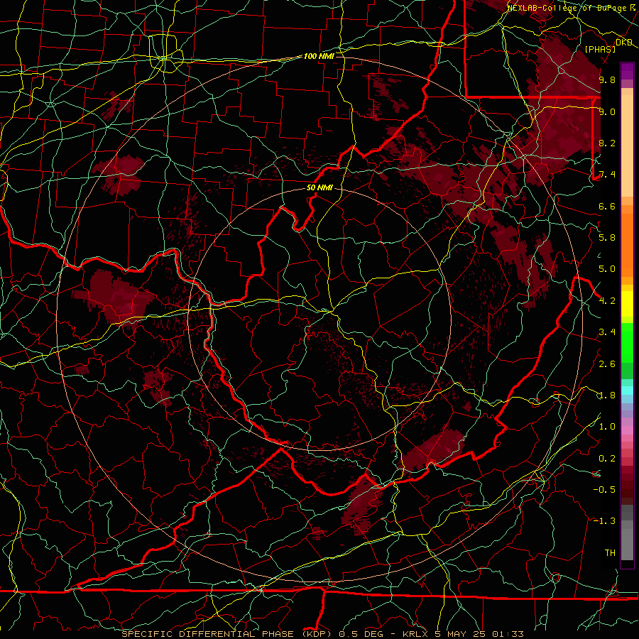Viewport: 639px width, 639px height.
Task: Click the 8.2 value on the scale
Action: pos(607,143)
